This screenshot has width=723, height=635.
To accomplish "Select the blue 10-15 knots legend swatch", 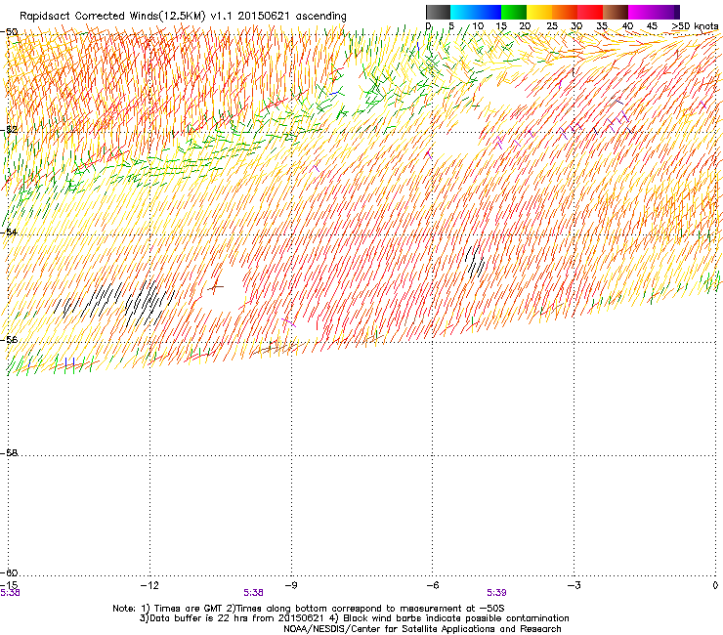I will tap(489, 12).
